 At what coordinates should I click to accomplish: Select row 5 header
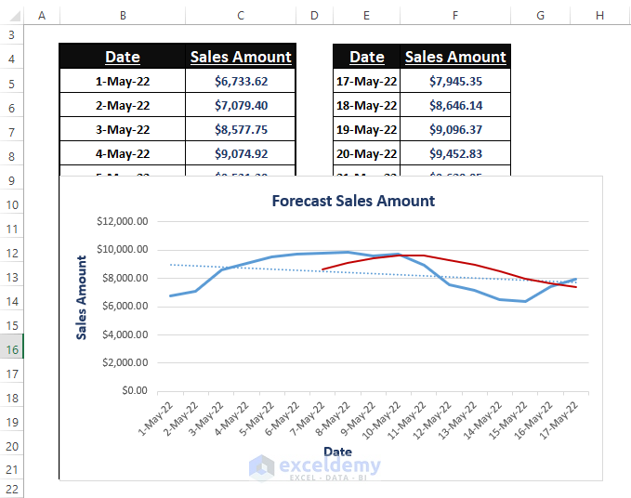11,83
